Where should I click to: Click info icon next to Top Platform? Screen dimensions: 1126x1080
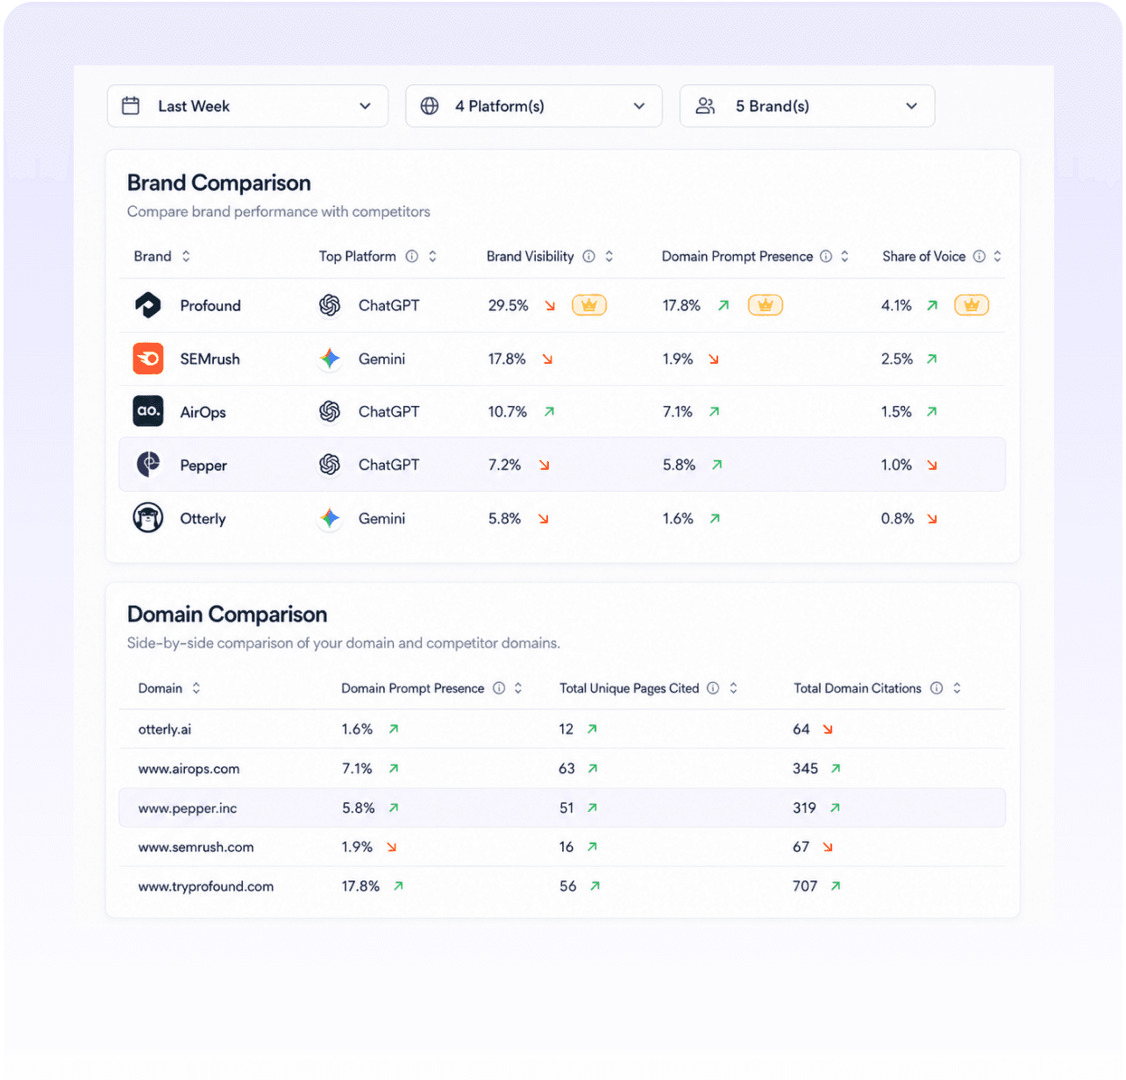pos(411,256)
